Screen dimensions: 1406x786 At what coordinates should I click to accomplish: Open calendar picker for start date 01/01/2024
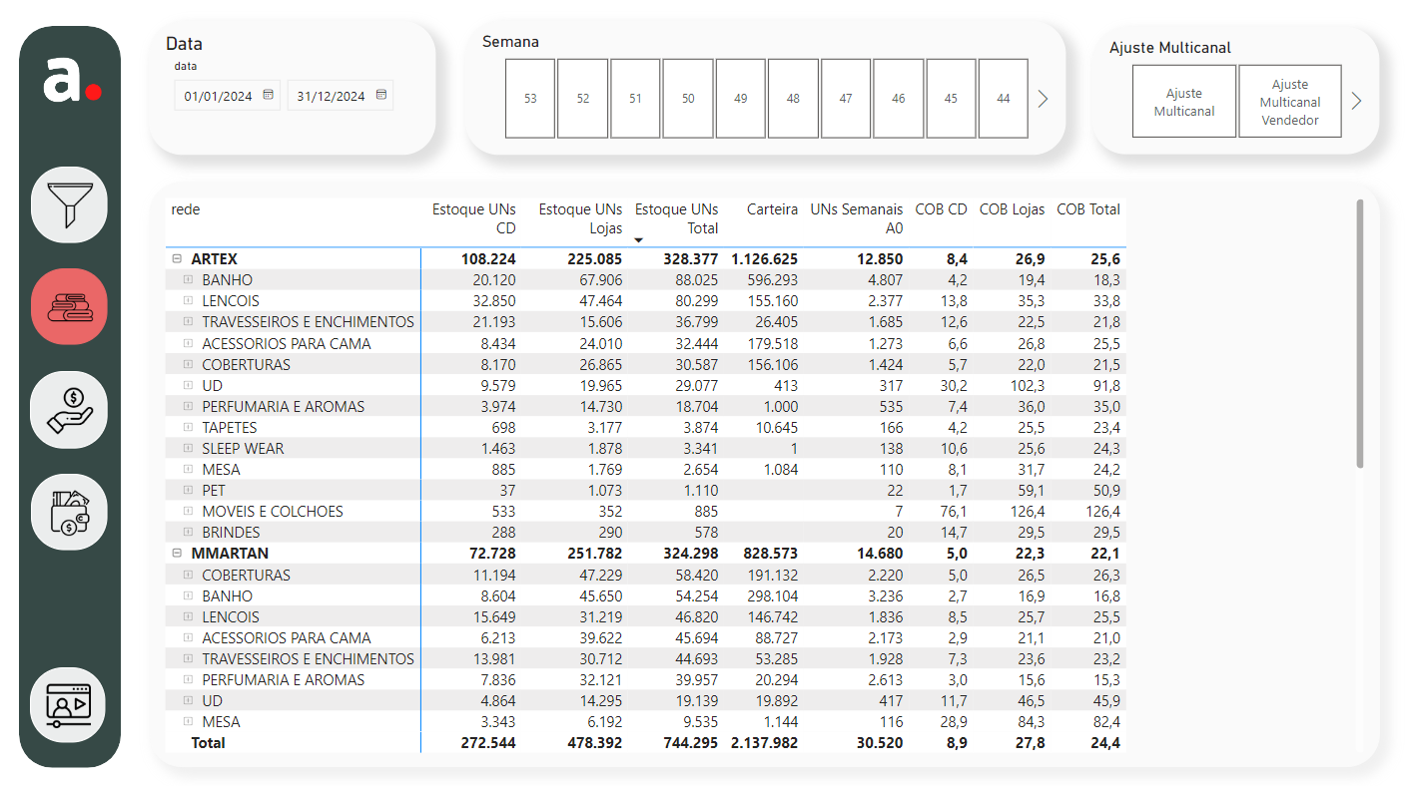pyautogui.click(x=268, y=96)
